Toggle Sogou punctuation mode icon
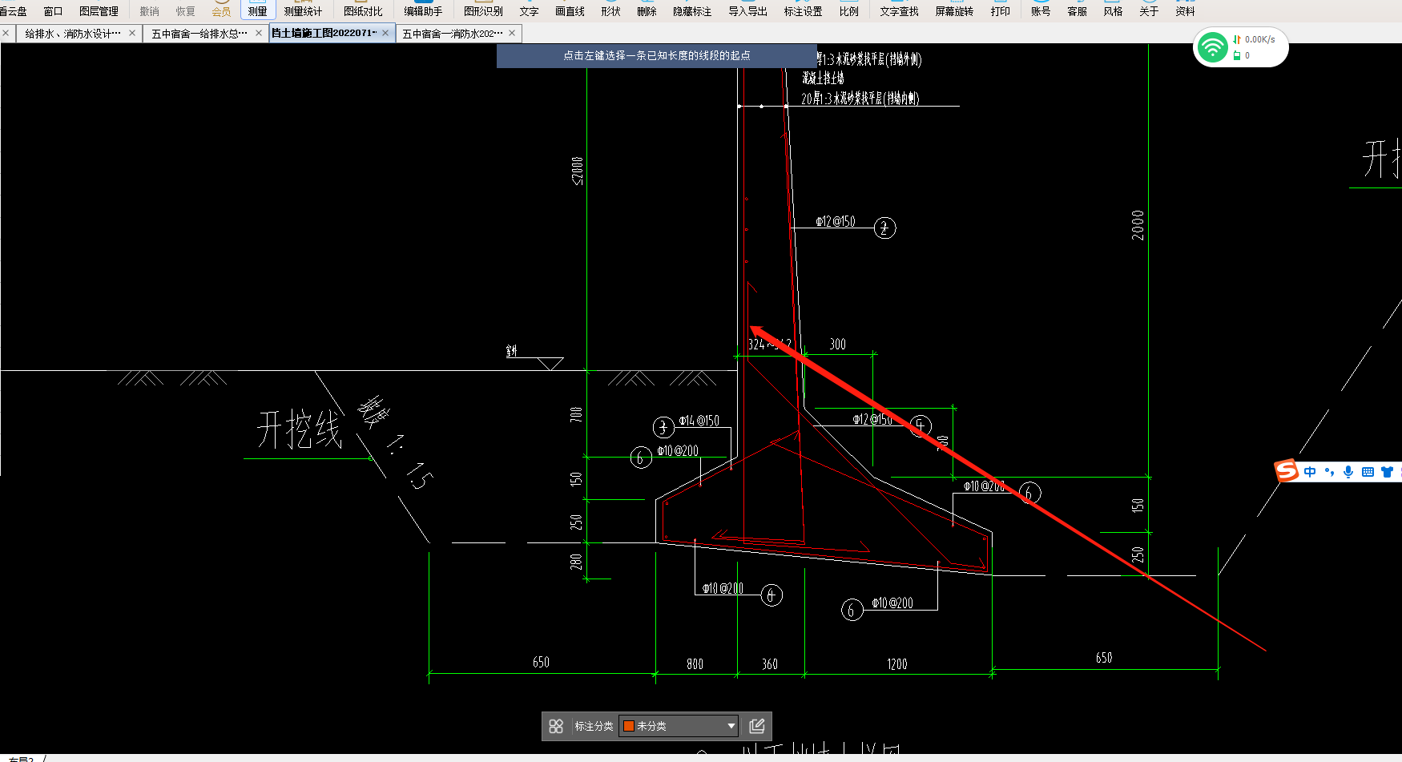 (1329, 472)
